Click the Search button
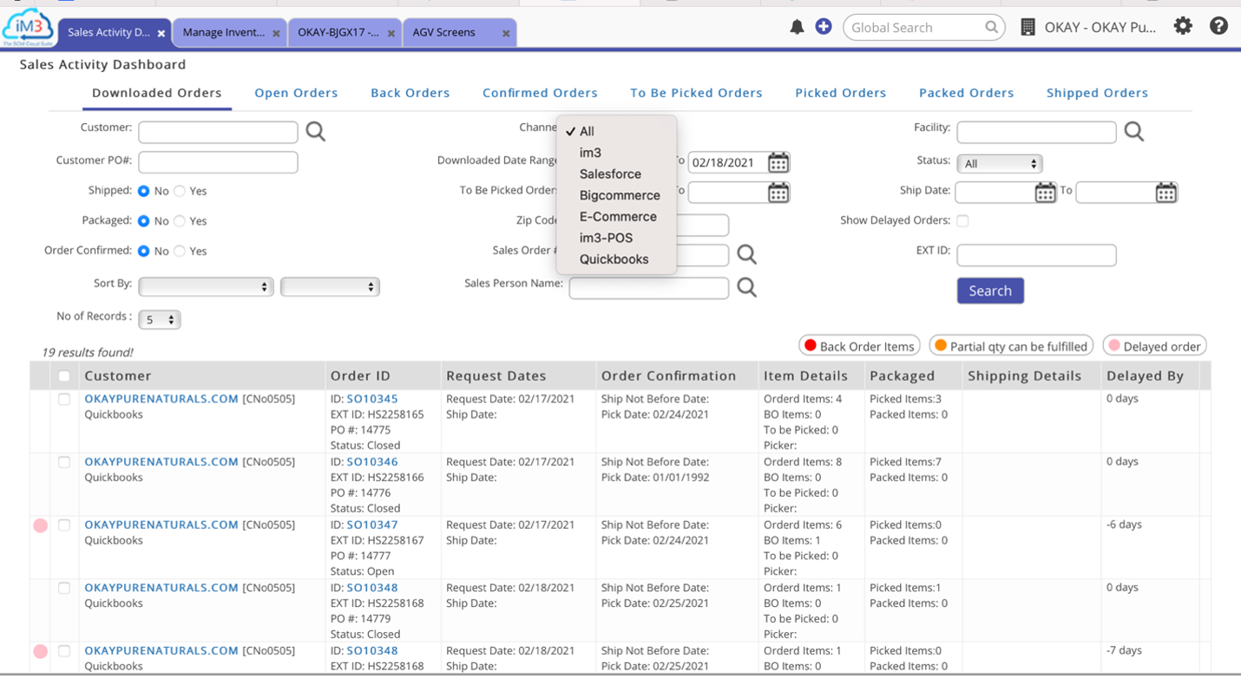 (x=990, y=290)
